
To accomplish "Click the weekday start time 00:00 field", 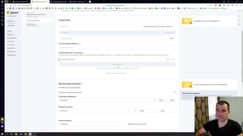I will [161, 100].
